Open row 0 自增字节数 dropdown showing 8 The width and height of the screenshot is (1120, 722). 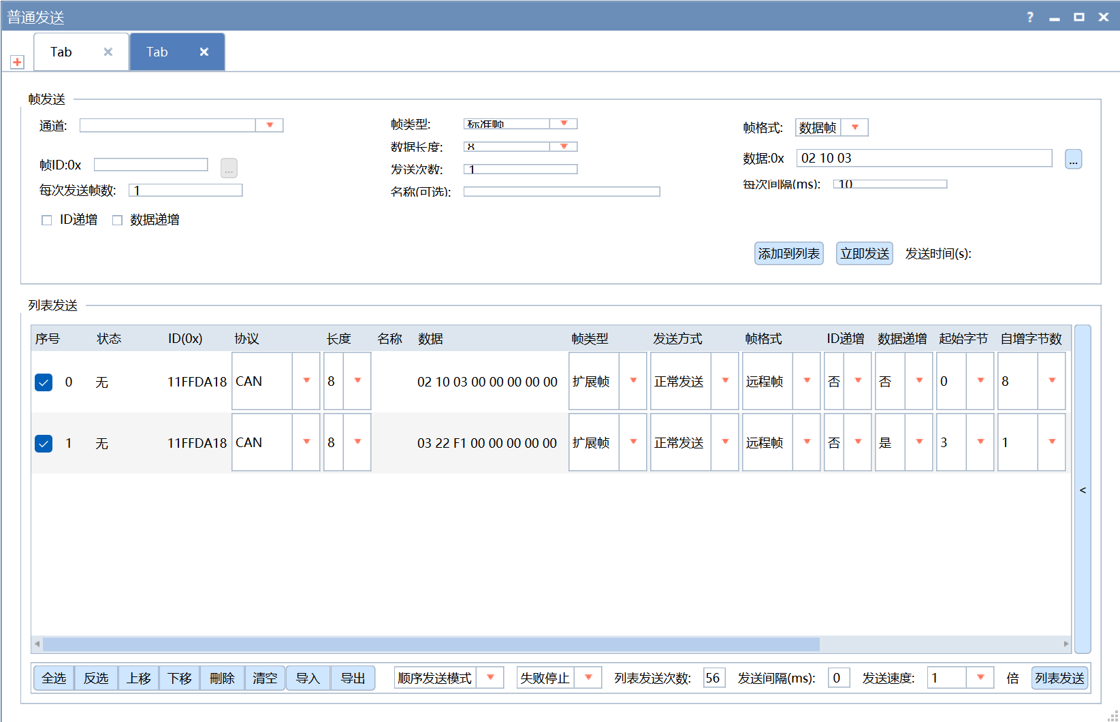click(1052, 381)
